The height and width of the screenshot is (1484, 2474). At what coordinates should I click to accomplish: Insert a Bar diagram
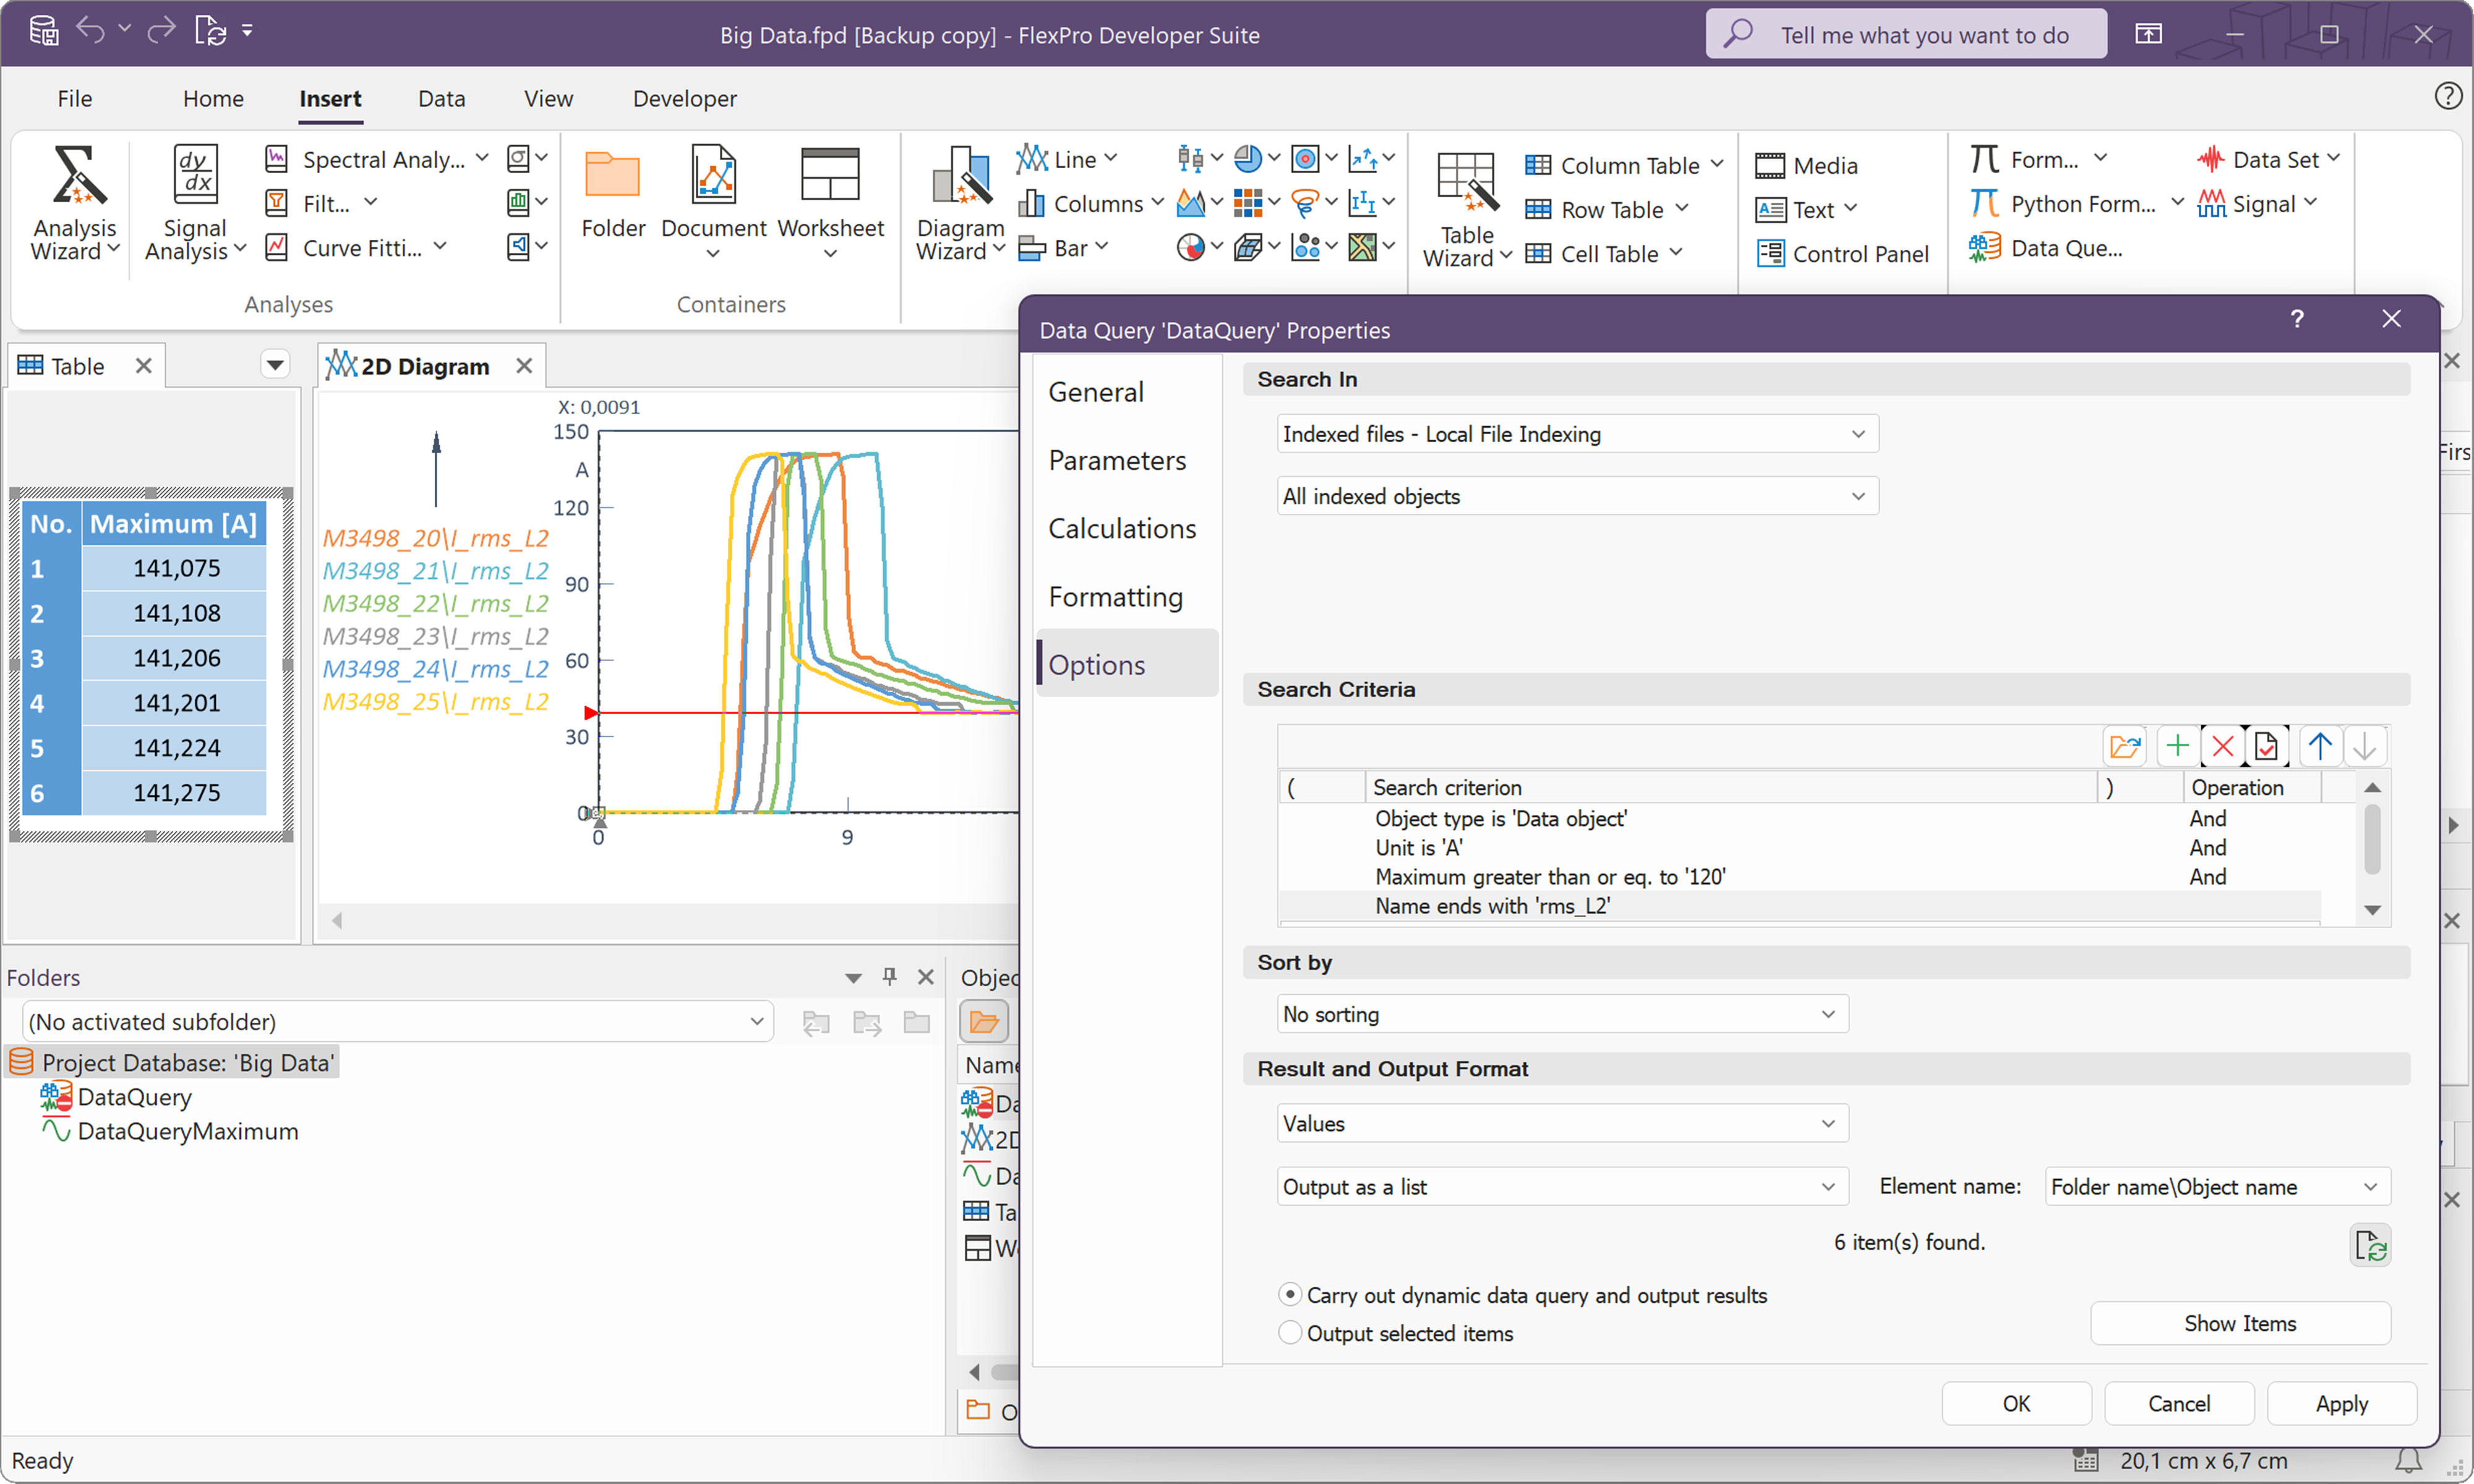click(1063, 247)
